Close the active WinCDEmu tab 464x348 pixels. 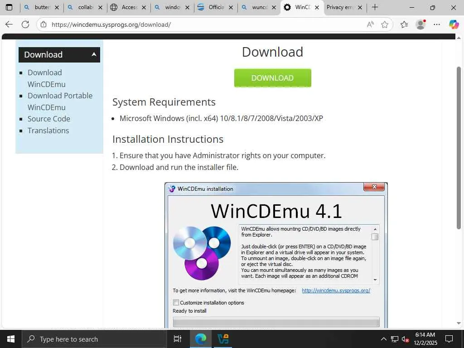click(317, 7)
